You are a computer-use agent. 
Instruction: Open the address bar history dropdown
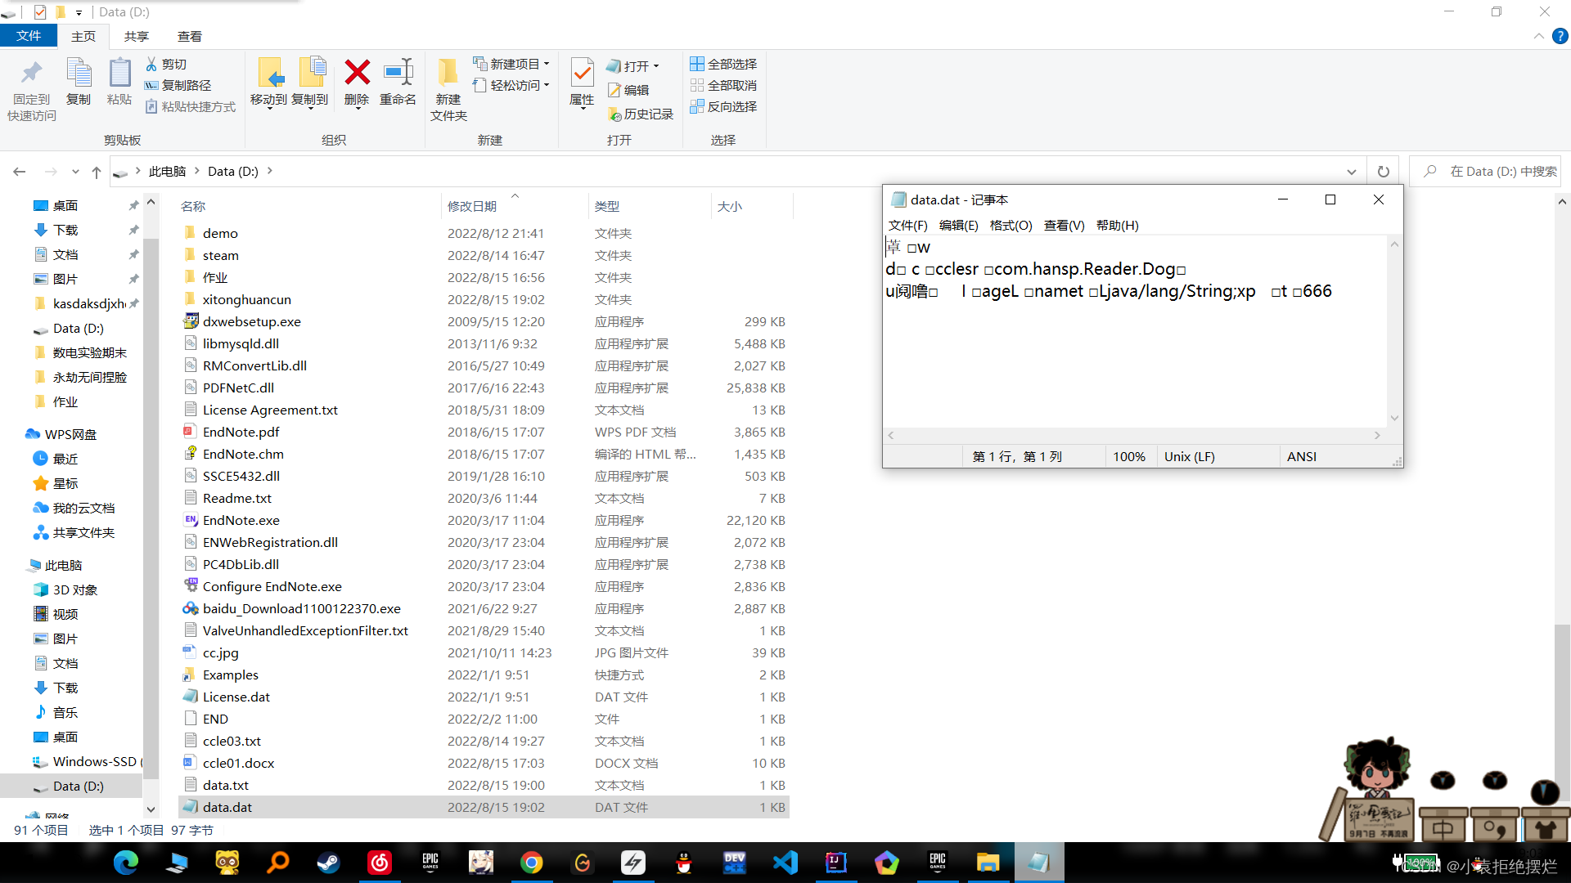1351,172
